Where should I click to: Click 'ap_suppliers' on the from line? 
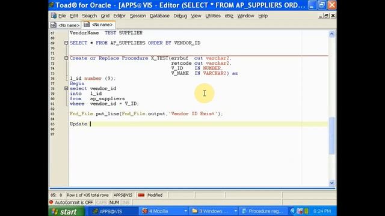107,98
